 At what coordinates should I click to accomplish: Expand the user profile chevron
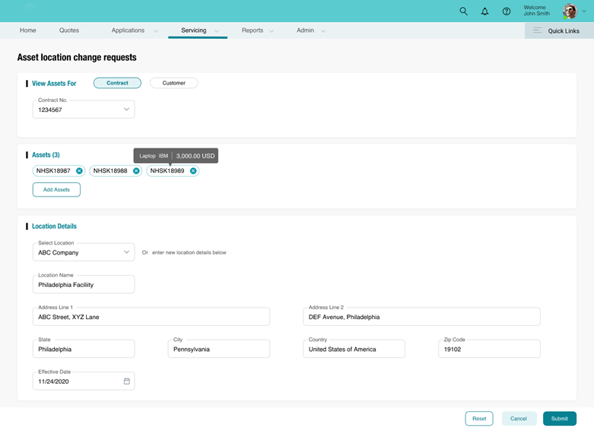click(x=584, y=11)
